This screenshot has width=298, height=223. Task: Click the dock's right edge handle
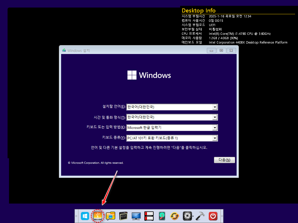(x=222, y=216)
